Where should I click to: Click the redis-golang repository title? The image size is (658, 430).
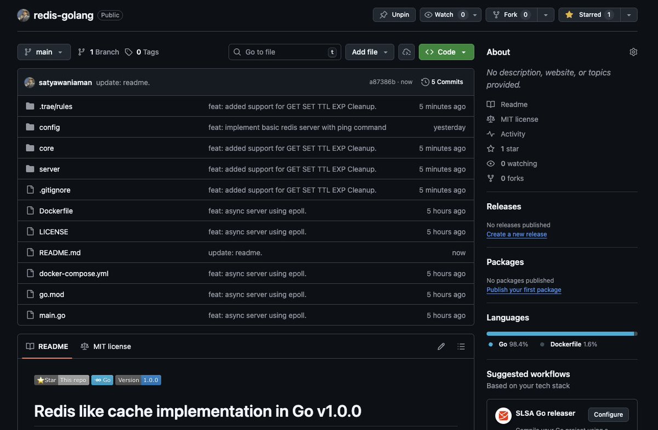(63, 15)
